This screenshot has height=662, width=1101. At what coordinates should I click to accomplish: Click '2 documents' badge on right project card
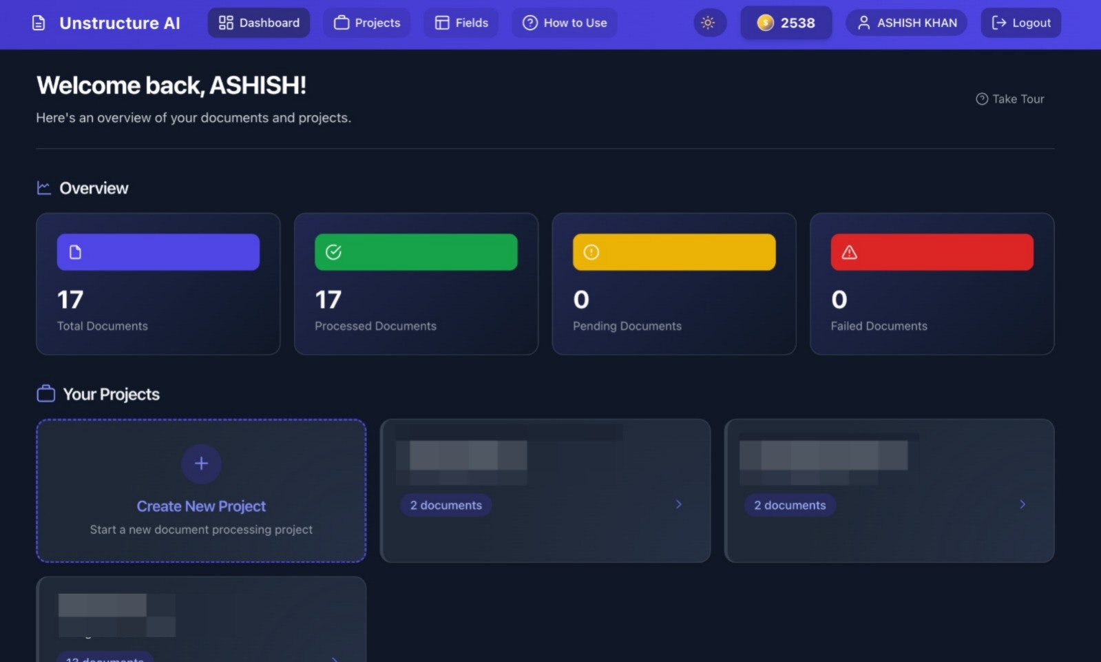coord(790,505)
